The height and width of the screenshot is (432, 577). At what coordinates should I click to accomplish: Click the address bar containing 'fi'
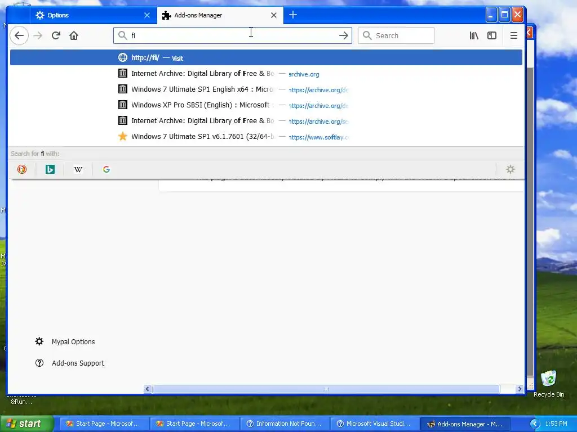(x=233, y=35)
